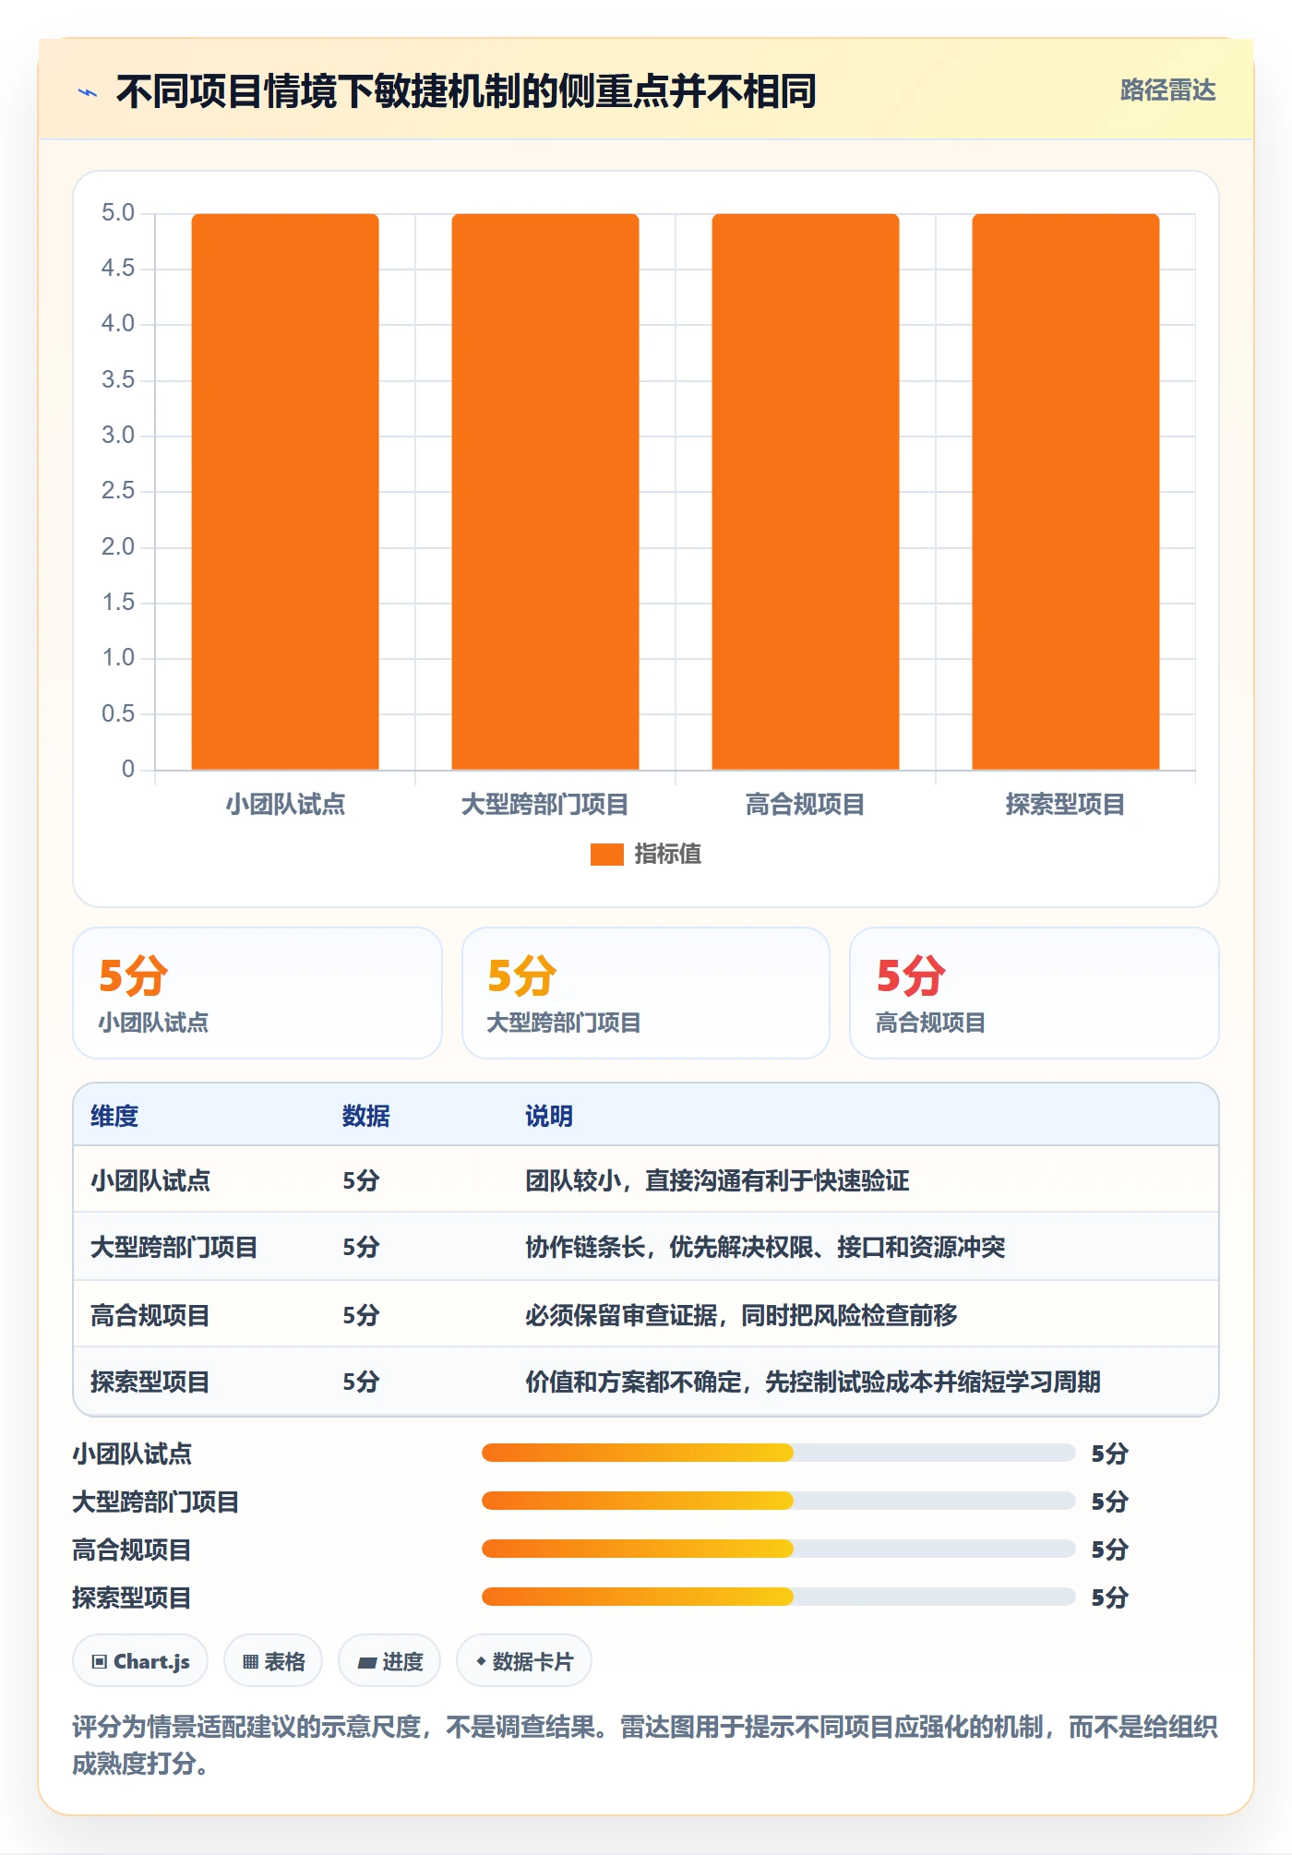Click the 进度 tag
Viewport: 1292px width, 1855px height.
389,1661
